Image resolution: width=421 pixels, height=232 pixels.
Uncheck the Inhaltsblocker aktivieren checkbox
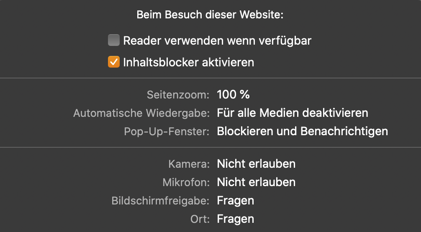pyautogui.click(x=114, y=63)
